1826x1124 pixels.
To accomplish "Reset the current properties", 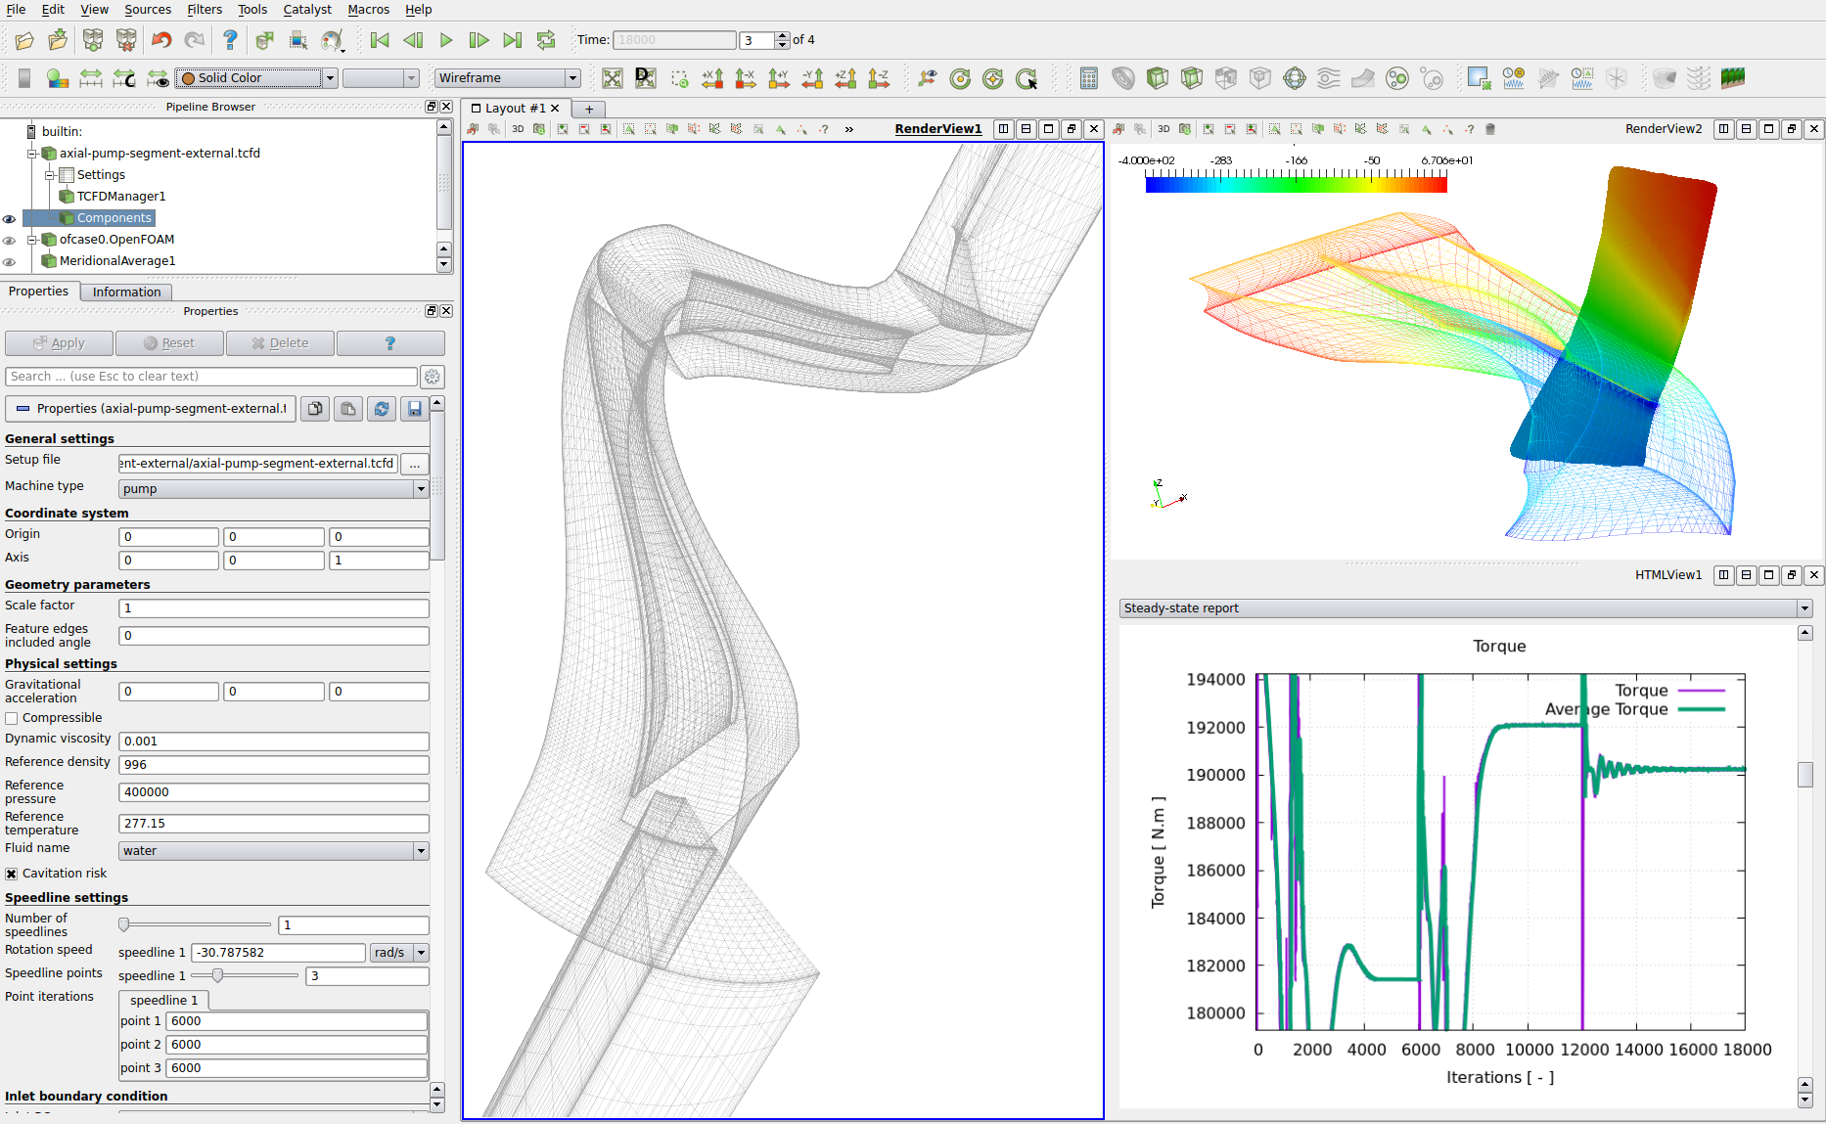I will (169, 342).
